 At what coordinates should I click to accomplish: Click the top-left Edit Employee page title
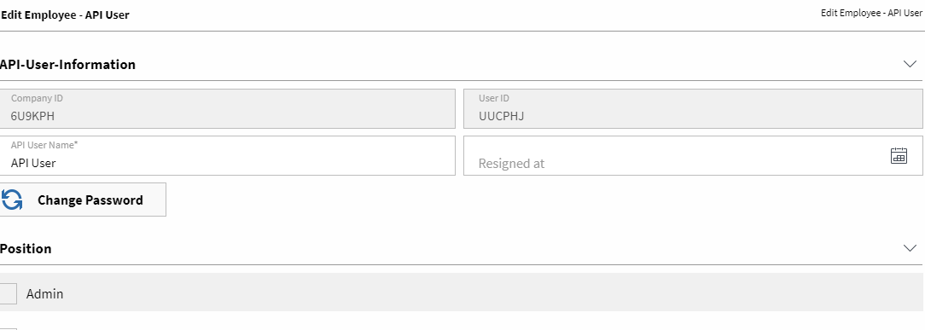click(65, 15)
